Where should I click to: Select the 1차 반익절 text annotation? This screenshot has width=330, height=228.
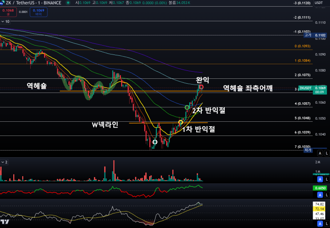pos(199,129)
